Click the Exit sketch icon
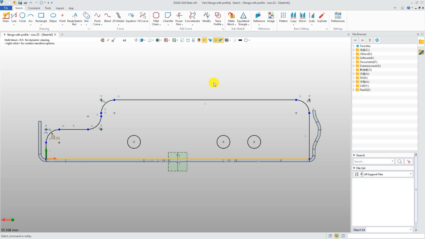This screenshot has height=239, width=425. pyautogui.click(x=102, y=40)
